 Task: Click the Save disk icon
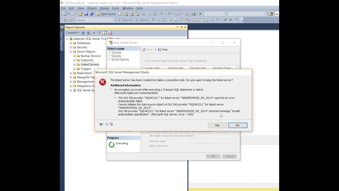(86, 14)
